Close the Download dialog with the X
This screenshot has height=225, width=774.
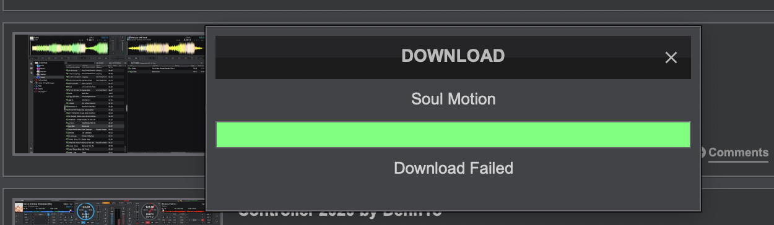coord(671,57)
